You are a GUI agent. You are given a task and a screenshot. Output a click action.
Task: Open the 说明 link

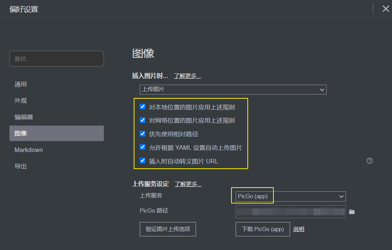click(298, 229)
